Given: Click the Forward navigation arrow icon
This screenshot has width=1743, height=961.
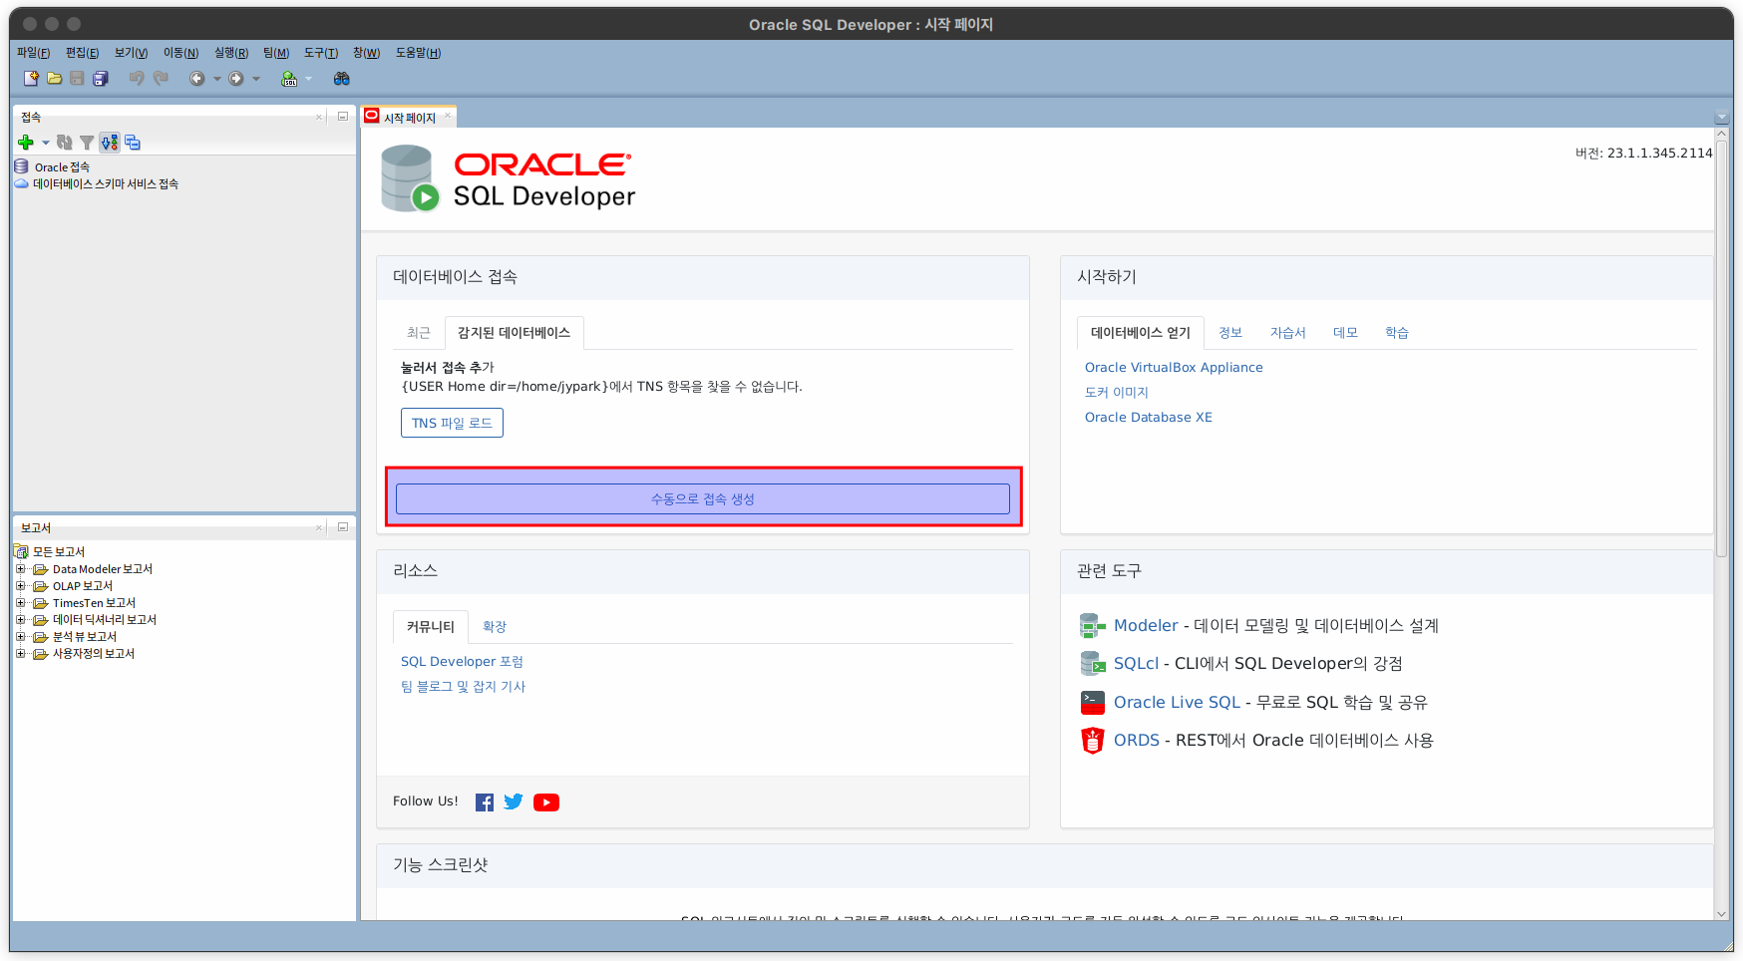Looking at the screenshot, I should 236,79.
